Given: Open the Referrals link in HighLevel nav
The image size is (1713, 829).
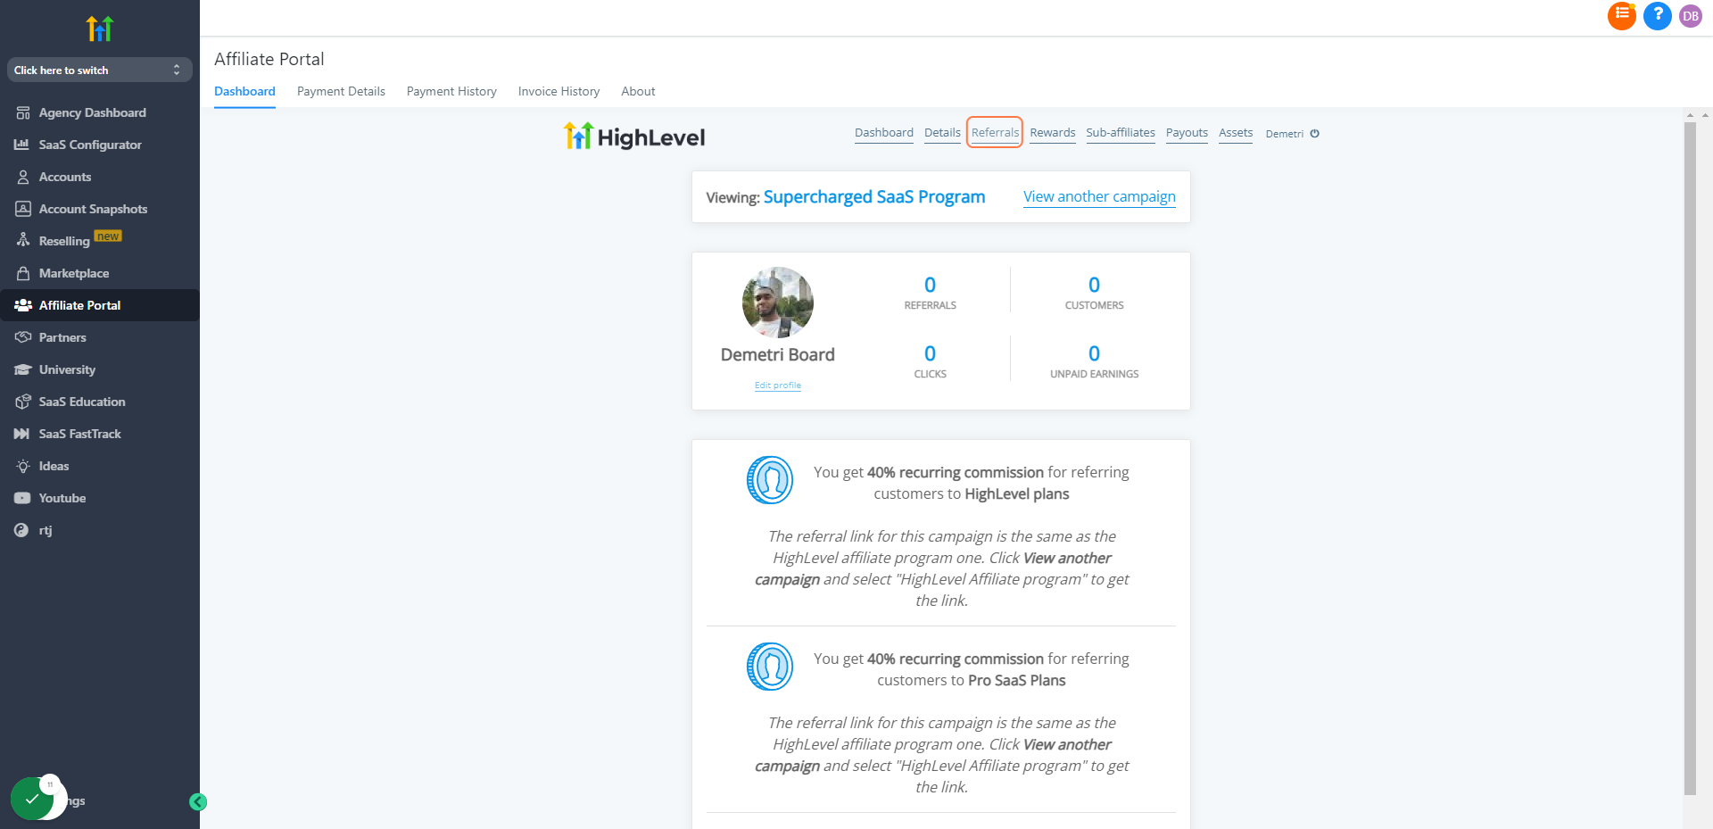Looking at the screenshot, I should click(995, 133).
